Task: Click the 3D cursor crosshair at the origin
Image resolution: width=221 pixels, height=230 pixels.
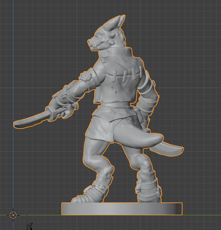Action: [x=13, y=215]
